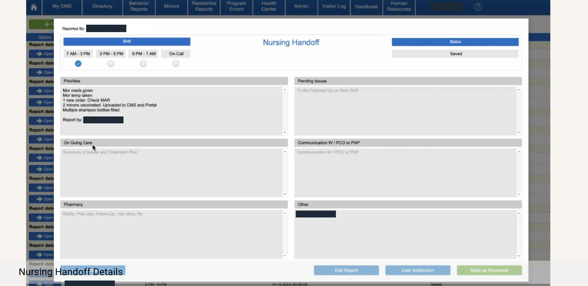
Task: Go to the Home icon in navbar
Action: [34, 7]
